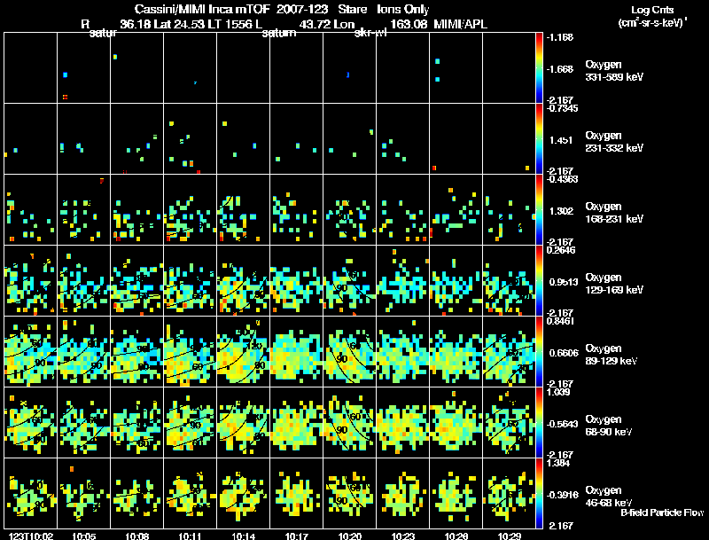Image resolution: width=709 pixels, height=540 pixels.
Task: Open the 68-90 keV image at 10:20
Action: pyautogui.click(x=350, y=423)
